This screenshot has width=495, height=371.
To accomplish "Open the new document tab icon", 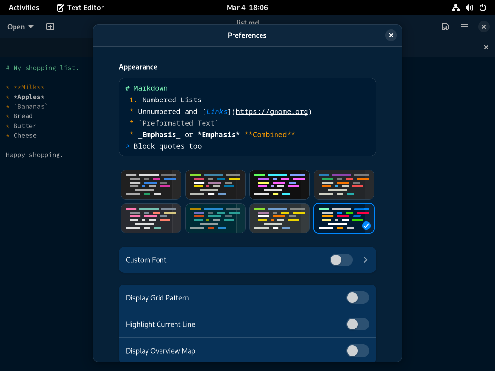I will [x=50, y=27].
